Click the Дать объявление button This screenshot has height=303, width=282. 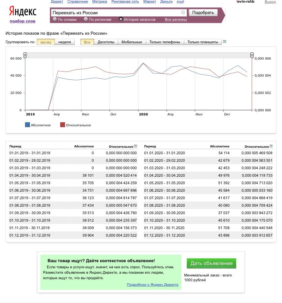[x=211, y=263]
